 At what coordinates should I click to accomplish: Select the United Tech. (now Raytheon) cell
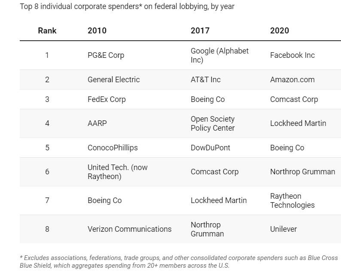(117, 172)
